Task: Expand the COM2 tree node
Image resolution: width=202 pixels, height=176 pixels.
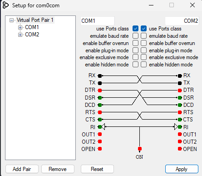Action: (x=20, y=35)
